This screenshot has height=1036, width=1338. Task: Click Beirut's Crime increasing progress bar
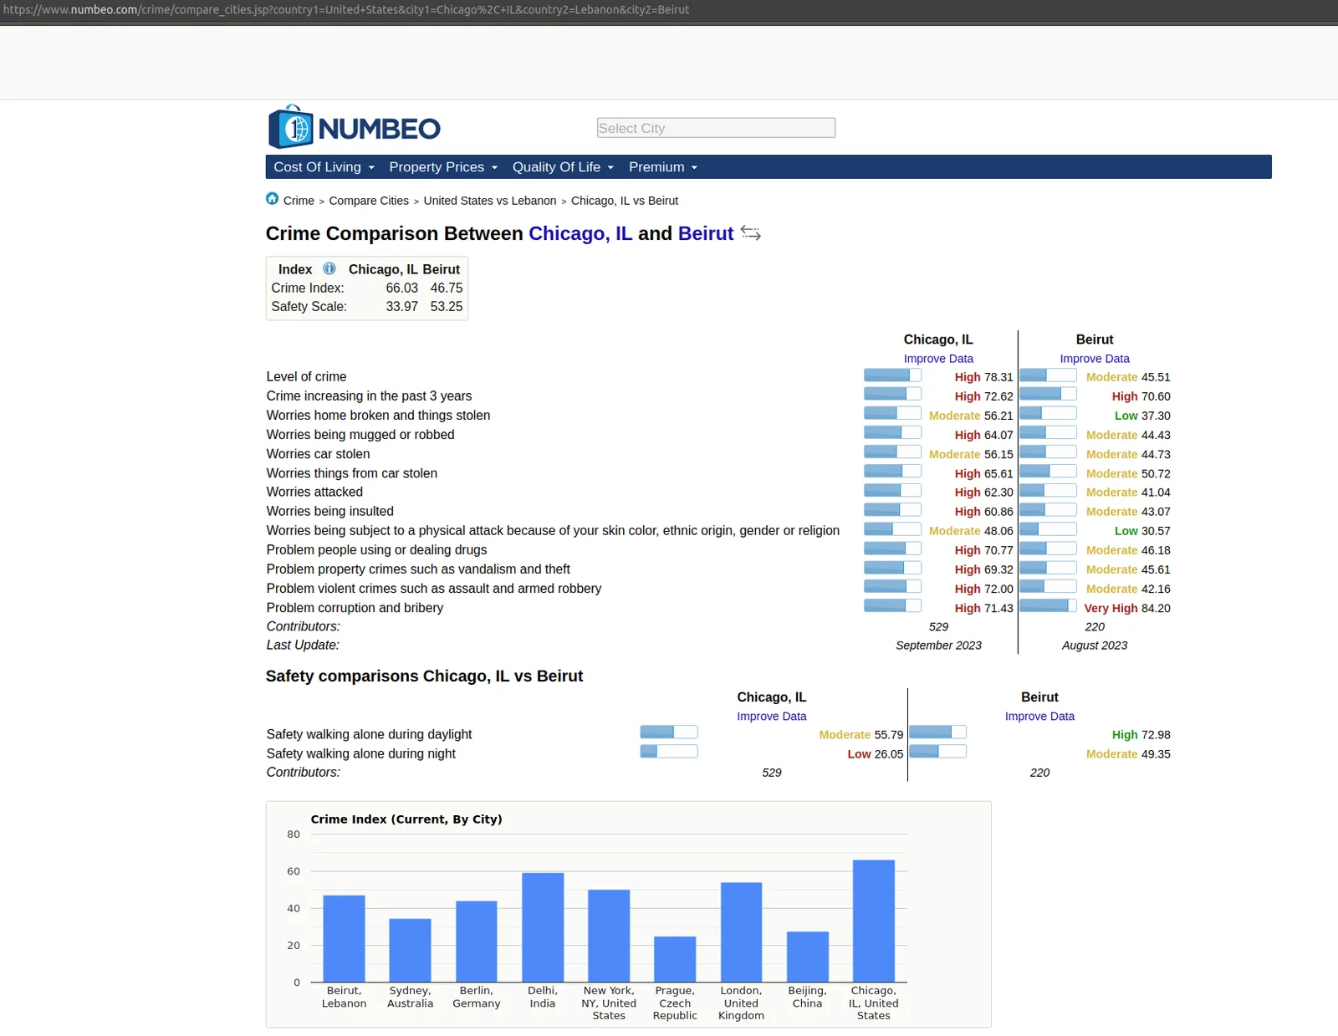click(x=1048, y=395)
